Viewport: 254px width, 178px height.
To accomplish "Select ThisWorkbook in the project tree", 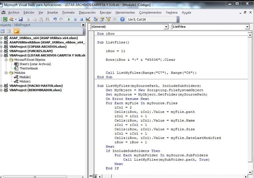I will pos(28,68).
